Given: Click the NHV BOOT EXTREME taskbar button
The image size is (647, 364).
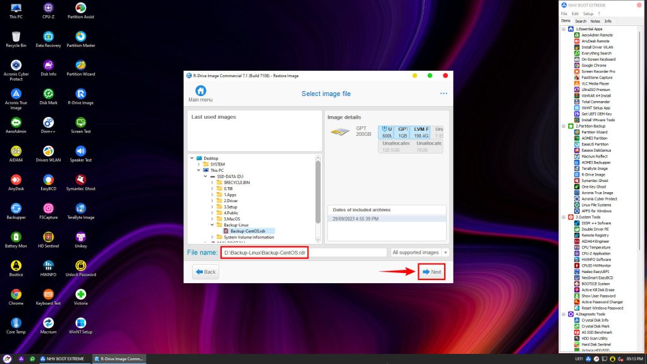Looking at the screenshot, I should click(x=62, y=359).
